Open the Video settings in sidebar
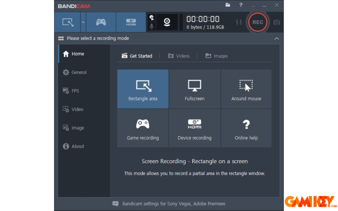Screen dimensions: 338x211 (84, 109)
